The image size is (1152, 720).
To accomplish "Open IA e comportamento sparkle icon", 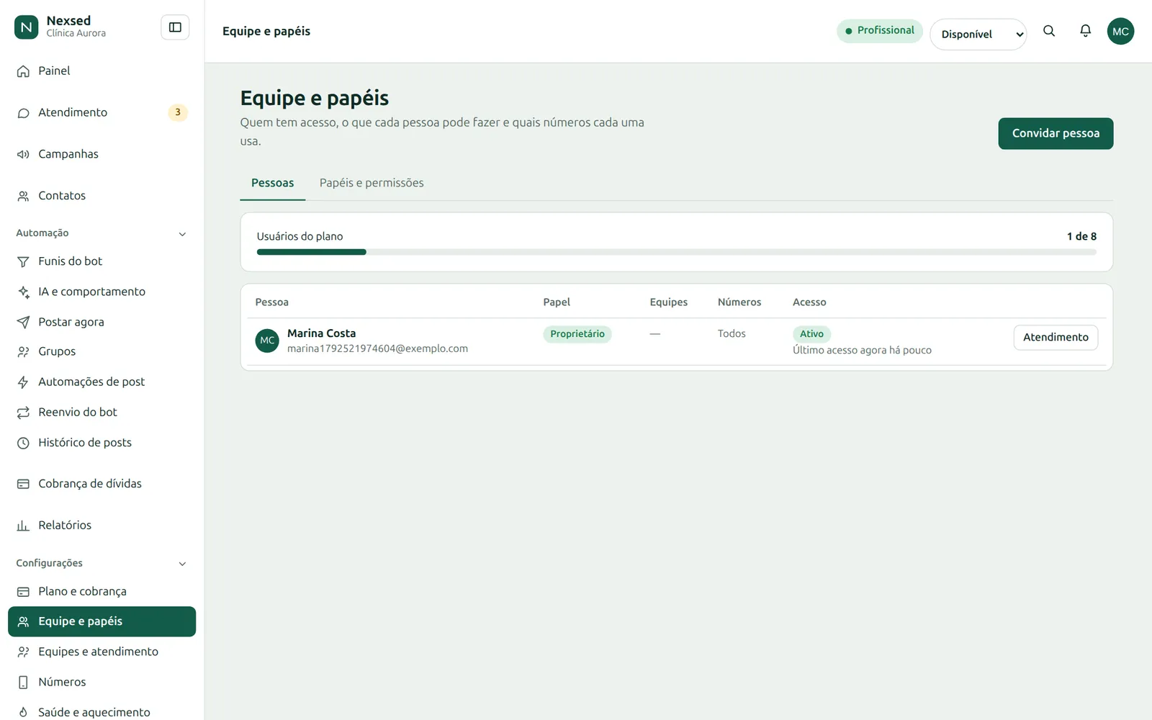I will coord(23,292).
